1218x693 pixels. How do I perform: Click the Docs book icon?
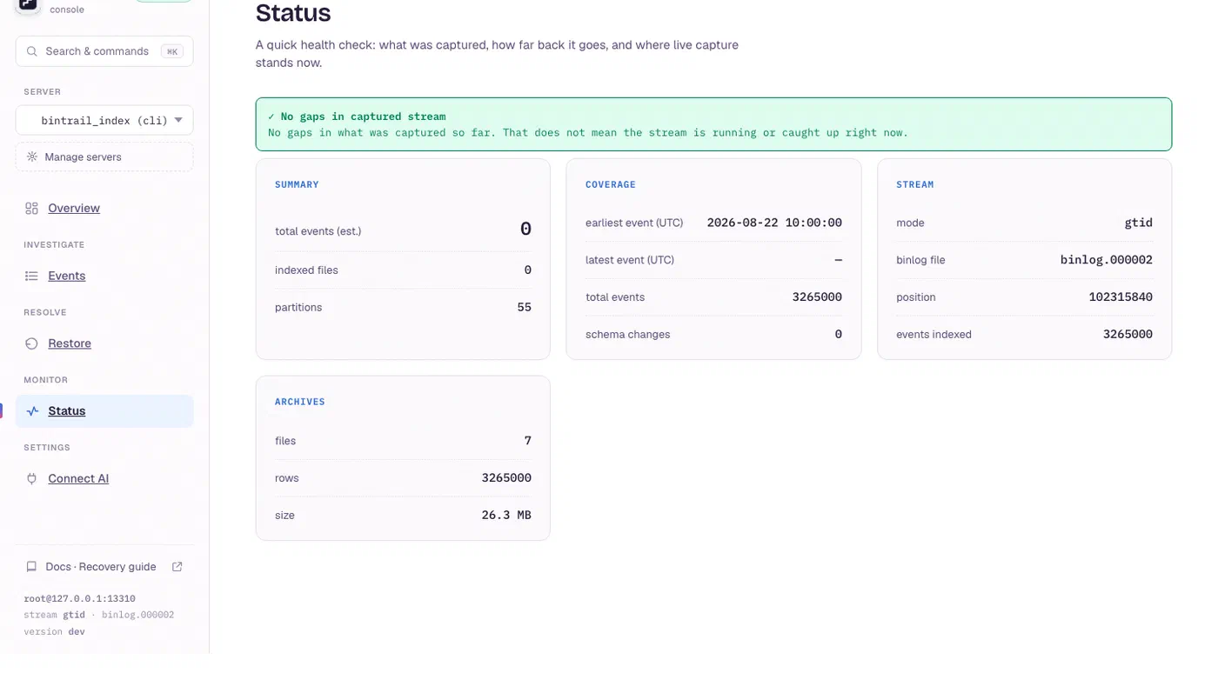click(x=31, y=567)
